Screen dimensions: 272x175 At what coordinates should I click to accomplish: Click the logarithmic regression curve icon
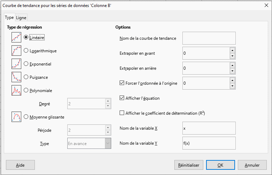16,51
